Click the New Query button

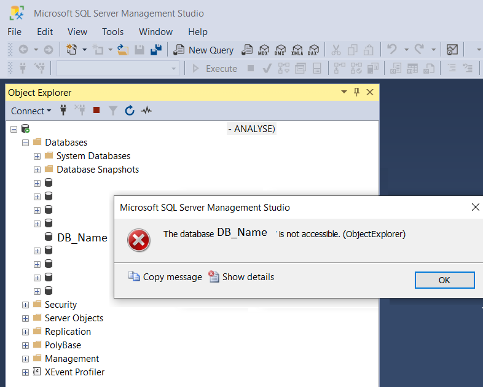click(203, 50)
